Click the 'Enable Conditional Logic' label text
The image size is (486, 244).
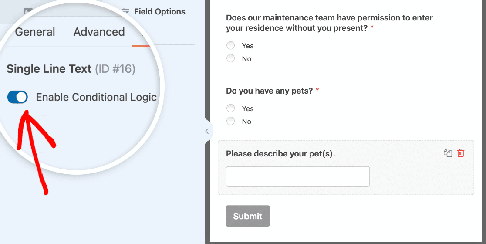(x=96, y=97)
